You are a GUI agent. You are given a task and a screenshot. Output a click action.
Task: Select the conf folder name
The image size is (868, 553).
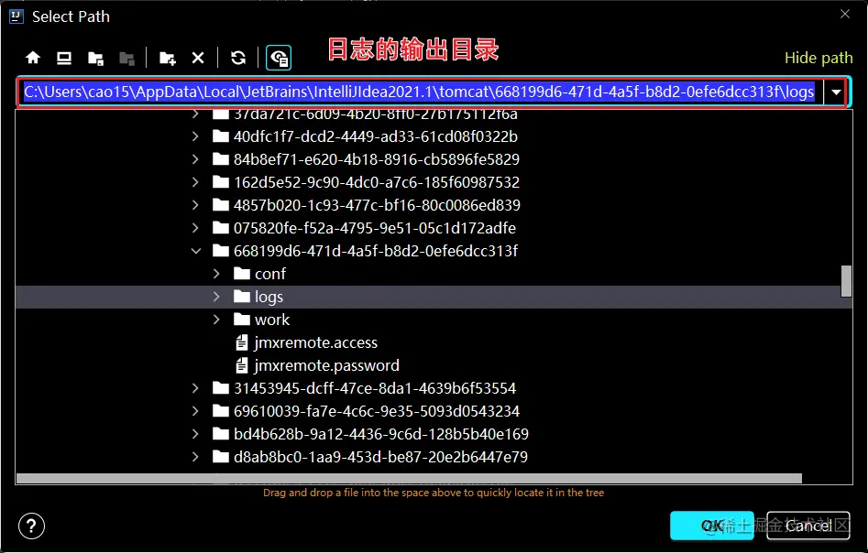[x=270, y=274]
